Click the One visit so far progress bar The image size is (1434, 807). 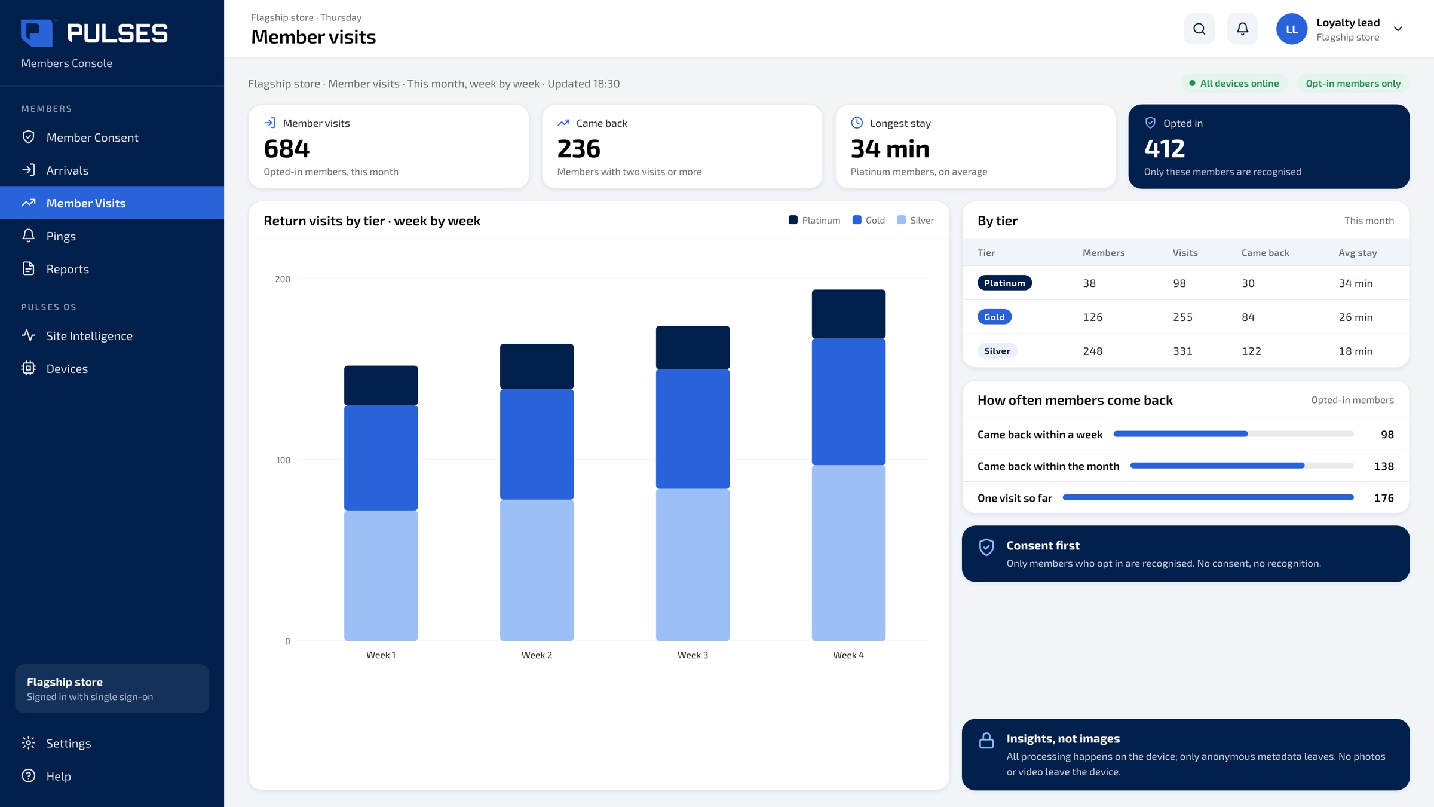coord(1208,497)
